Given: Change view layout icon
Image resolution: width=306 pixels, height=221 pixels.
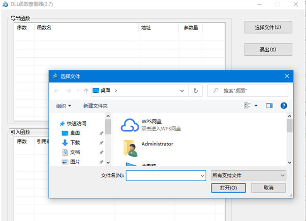Looking at the screenshot, I should (247, 105).
